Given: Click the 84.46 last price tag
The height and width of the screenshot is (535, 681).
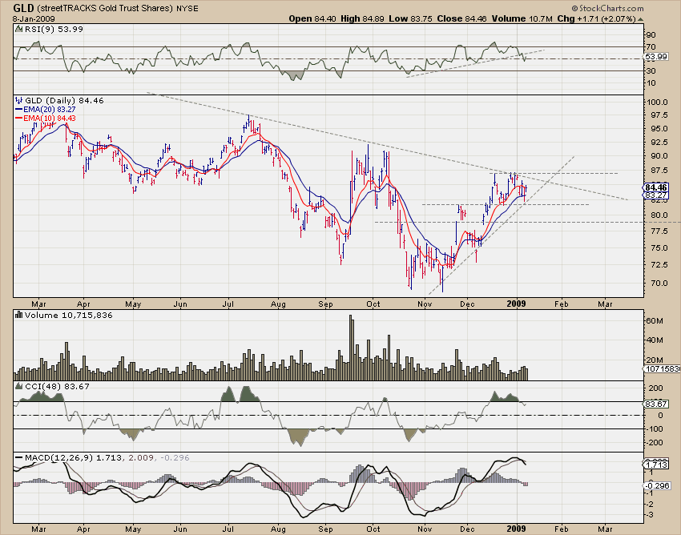Looking at the screenshot, I should coord(656,187).
